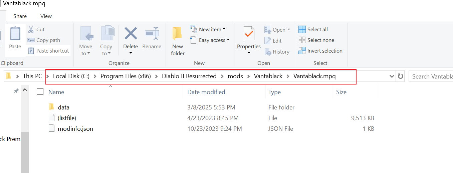Switch to the Share ribbon tab
453x173 pixels.
pos(20,16)
